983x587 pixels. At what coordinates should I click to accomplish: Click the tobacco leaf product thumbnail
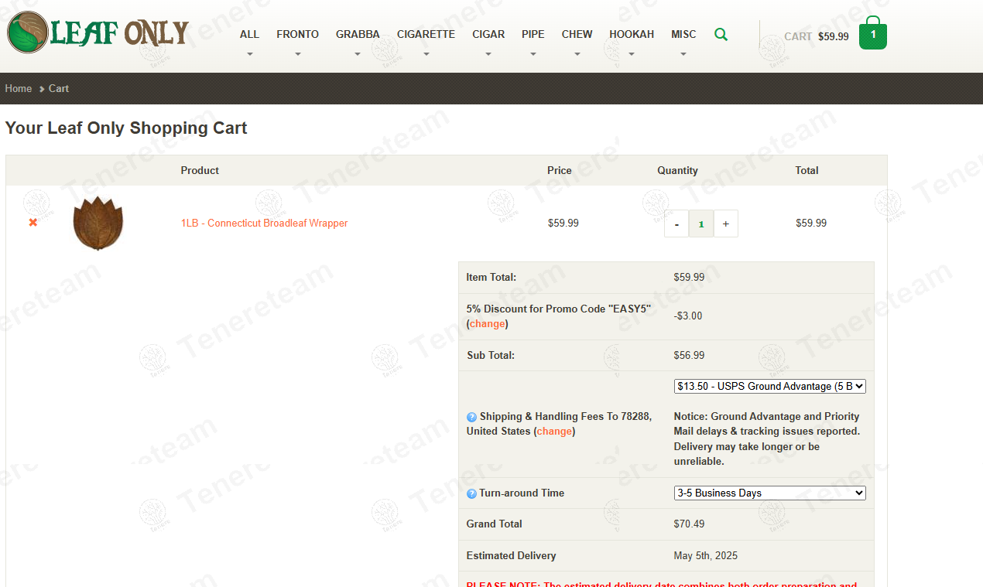pyautogui.click(x=98, y=224)
